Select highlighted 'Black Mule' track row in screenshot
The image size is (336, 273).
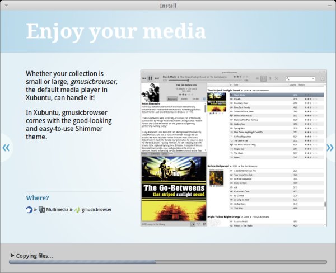tap(277, 95)
